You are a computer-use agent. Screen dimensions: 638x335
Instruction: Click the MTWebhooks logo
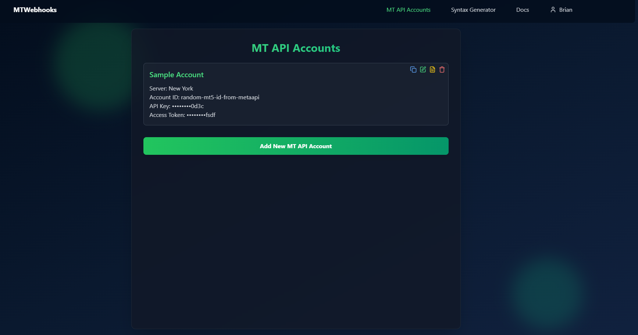35,10
